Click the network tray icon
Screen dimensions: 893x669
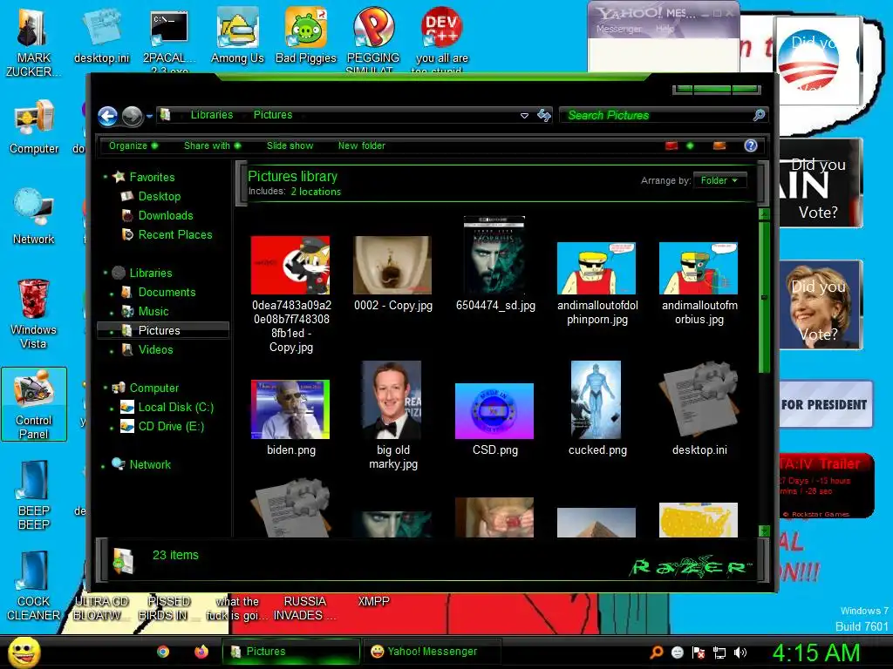[x=719, y=652]
